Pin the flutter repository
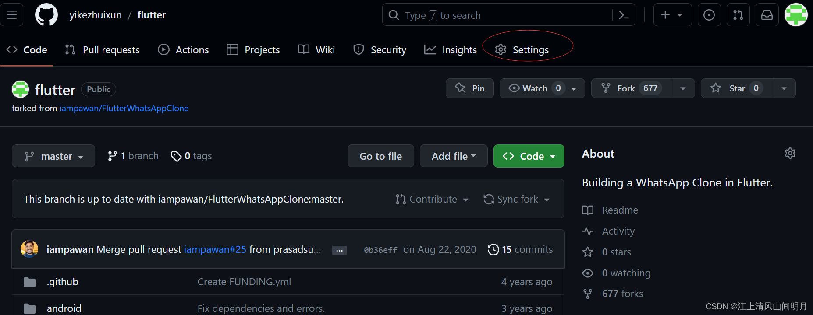The image size is (813, 315). pyautogui.click(x=470, y=88)
